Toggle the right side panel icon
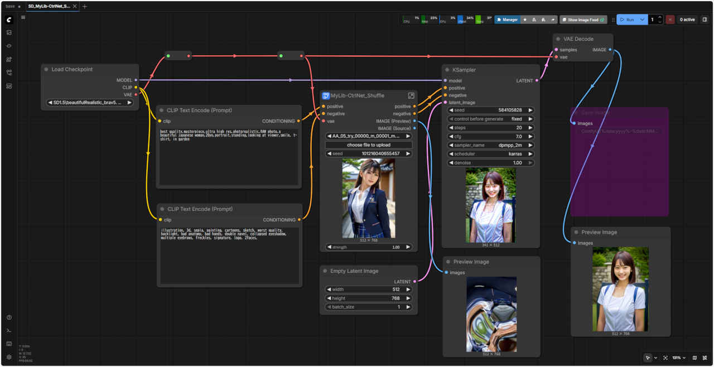 (705, 20)
